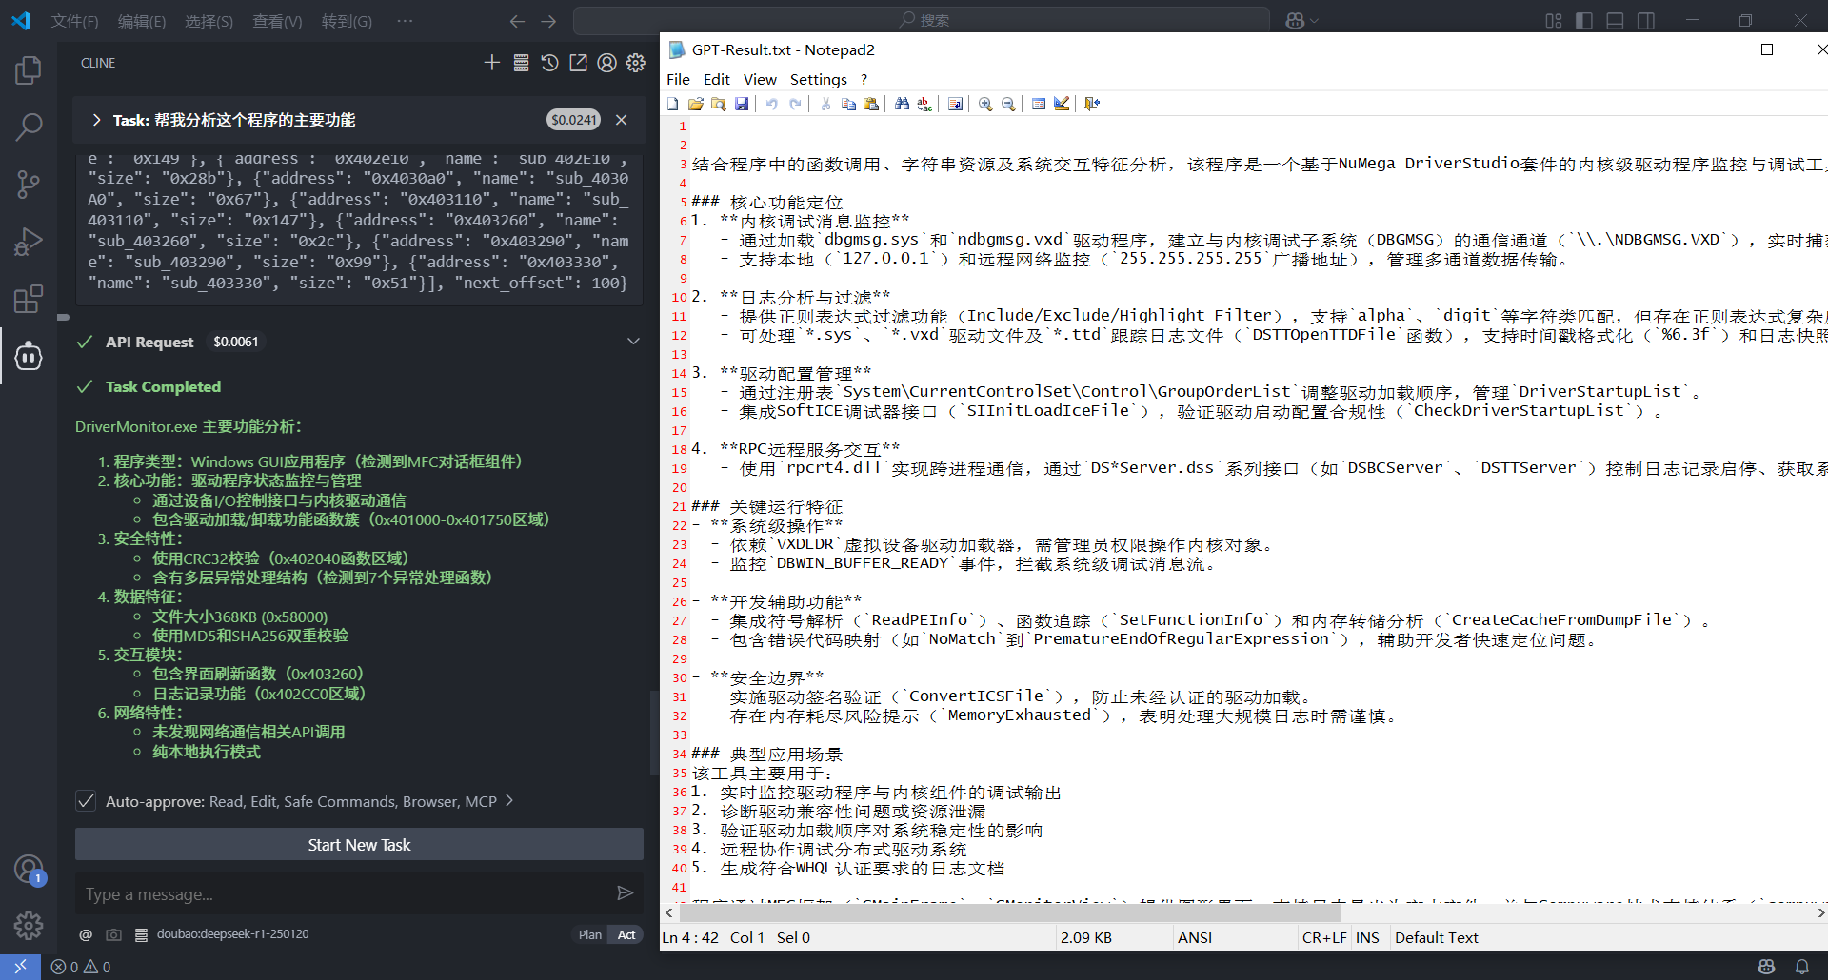1828x980 pixels.
Task: Click the New file icon in Notepad2
Action: 673,104
